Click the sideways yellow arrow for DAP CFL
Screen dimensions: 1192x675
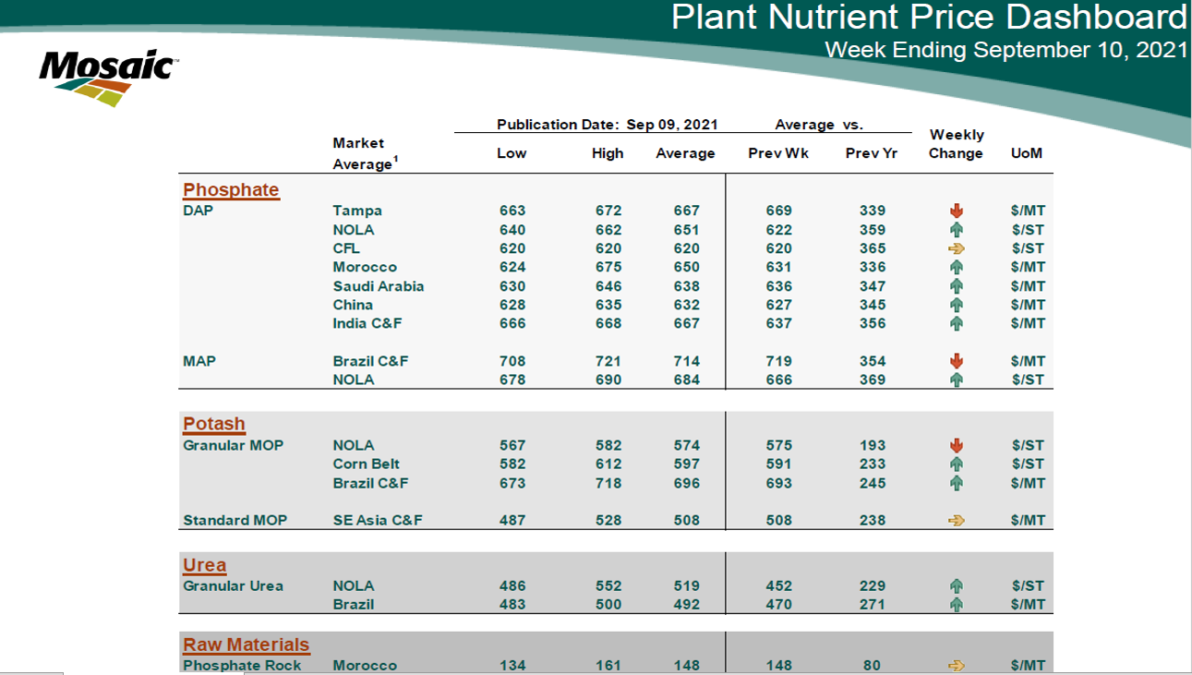[956, 248]
